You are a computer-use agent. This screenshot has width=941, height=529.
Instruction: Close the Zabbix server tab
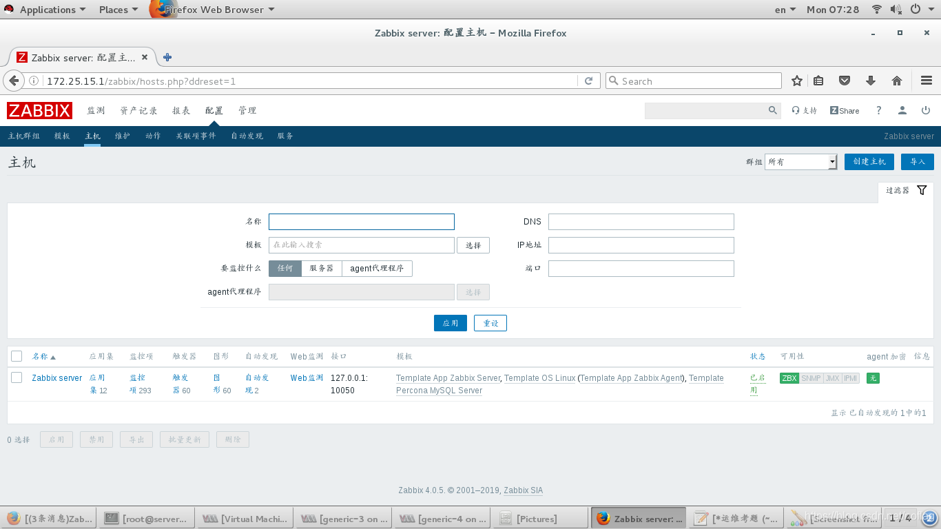[x=145, y=57]
